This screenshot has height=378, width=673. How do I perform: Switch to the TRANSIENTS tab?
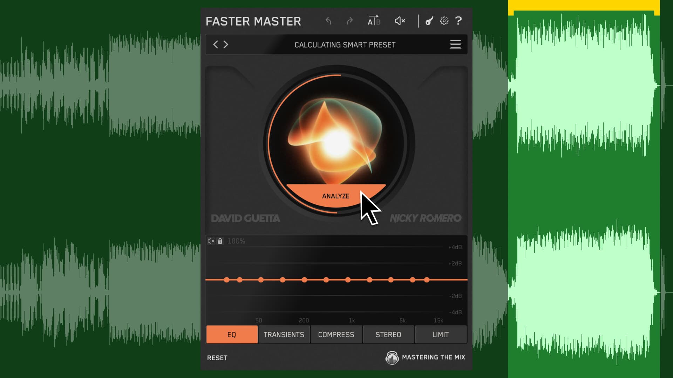coord(284,334)
